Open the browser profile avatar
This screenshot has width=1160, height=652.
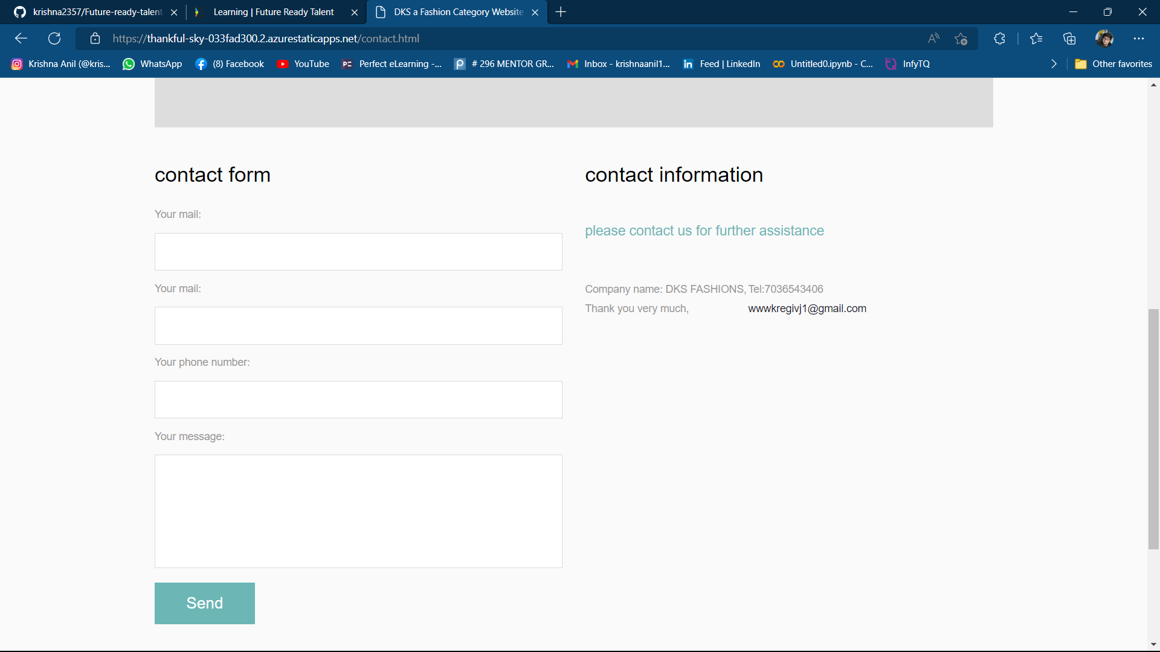pos(1104,38)
